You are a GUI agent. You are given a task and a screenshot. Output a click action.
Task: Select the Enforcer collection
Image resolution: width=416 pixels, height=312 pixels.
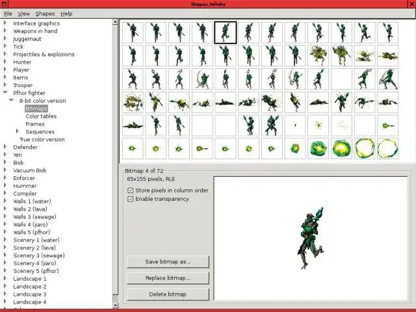[x=24, y=178]
